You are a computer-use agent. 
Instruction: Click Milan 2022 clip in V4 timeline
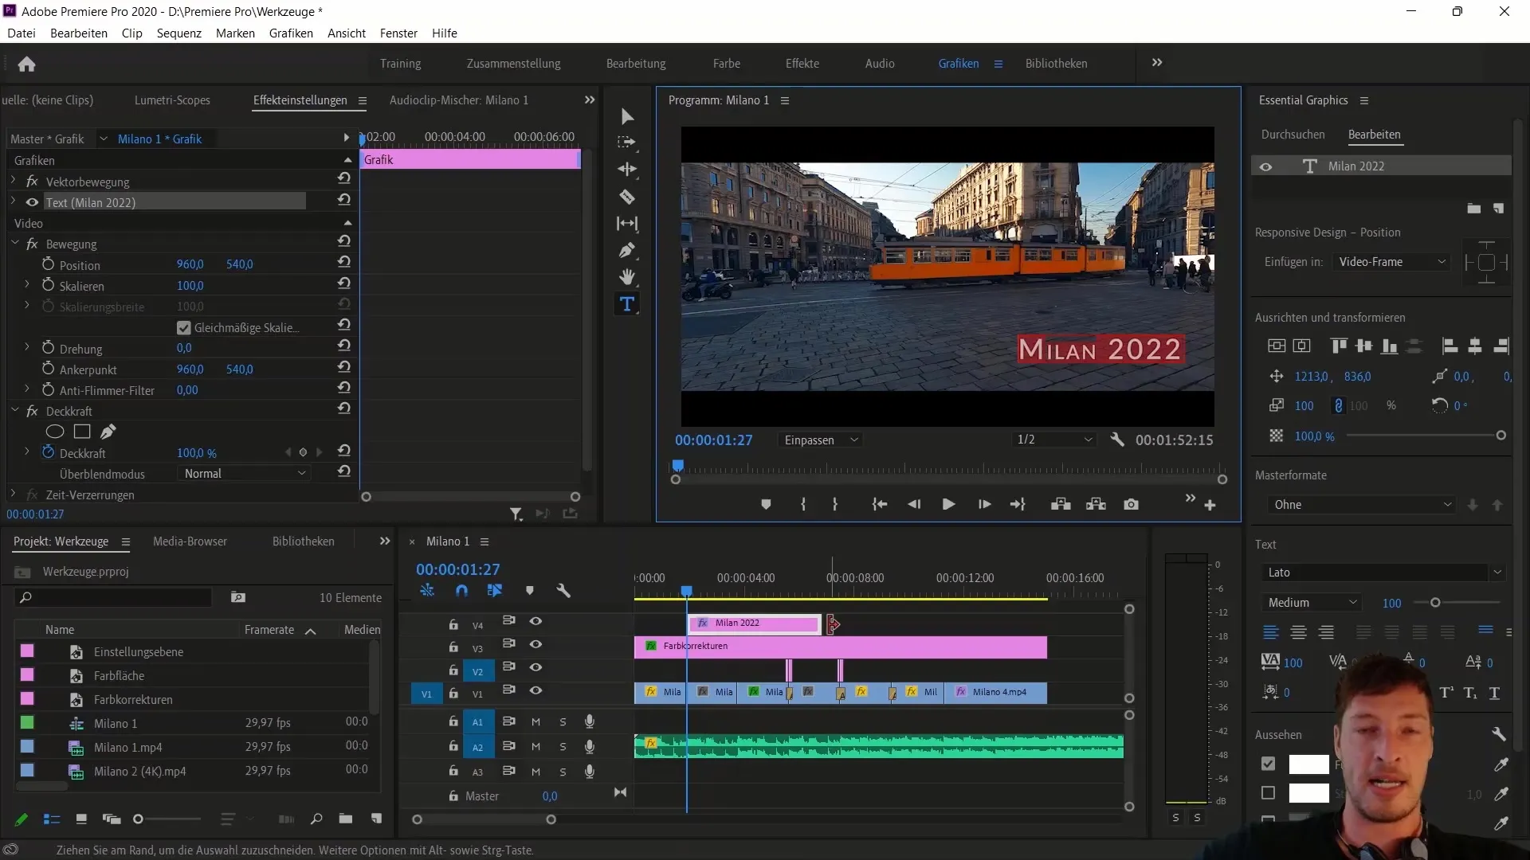pyautogui.click(x=753, y=622)
